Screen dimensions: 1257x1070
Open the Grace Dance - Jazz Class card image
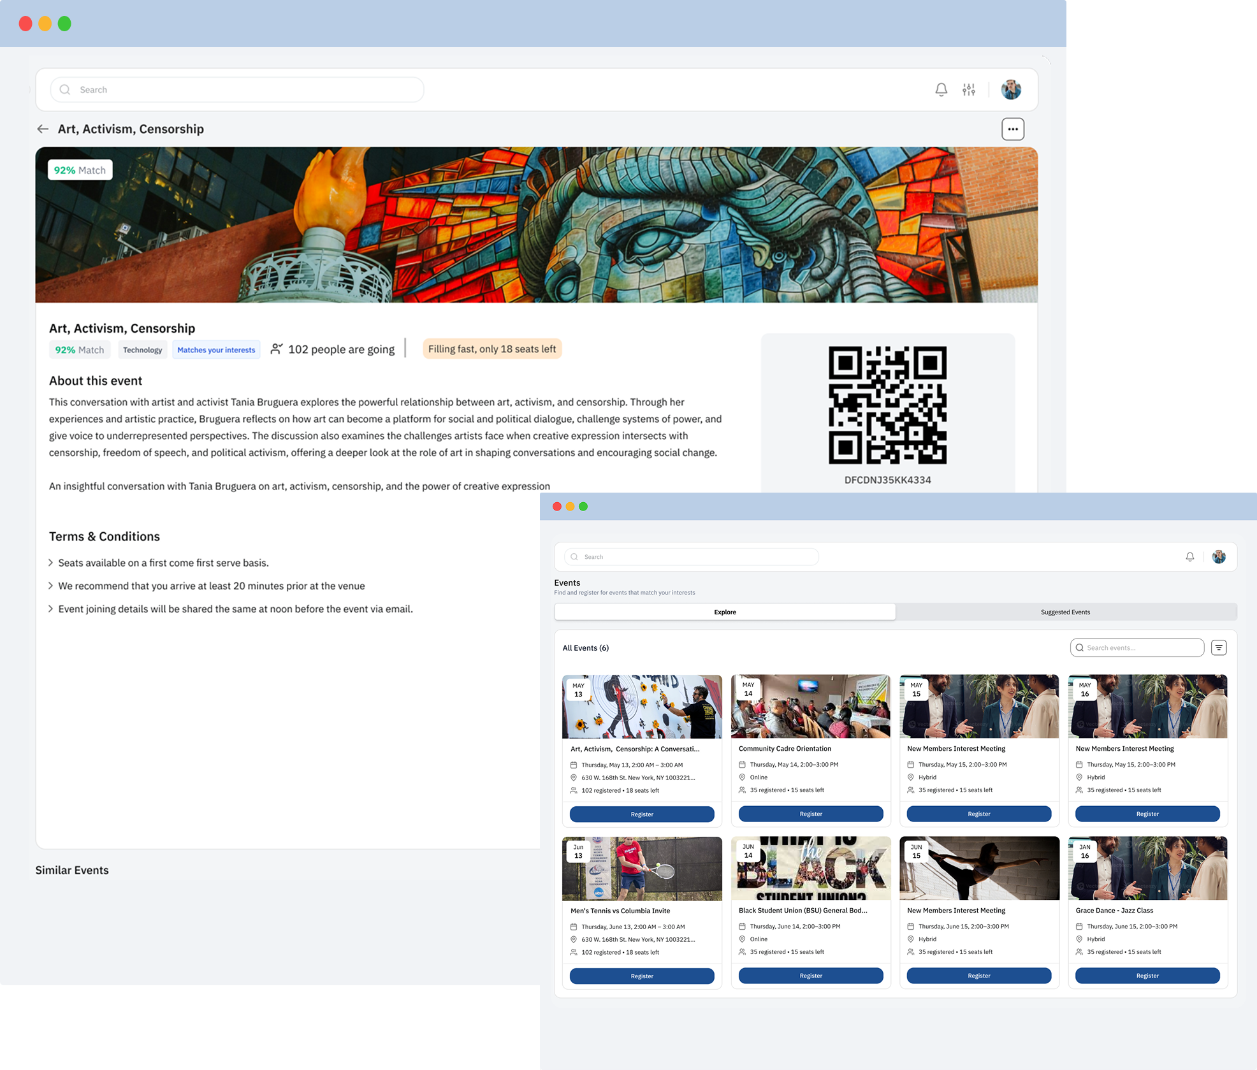point(1147,868)
